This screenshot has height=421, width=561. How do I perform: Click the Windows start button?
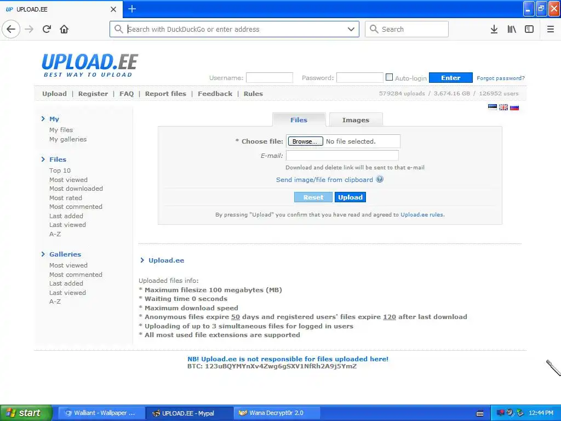point(26,413)
